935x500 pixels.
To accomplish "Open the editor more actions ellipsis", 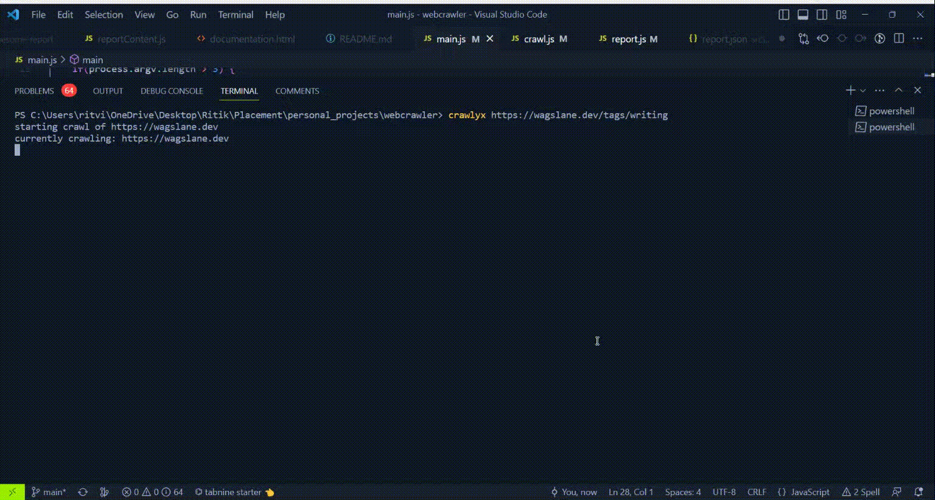I will 918,38.
